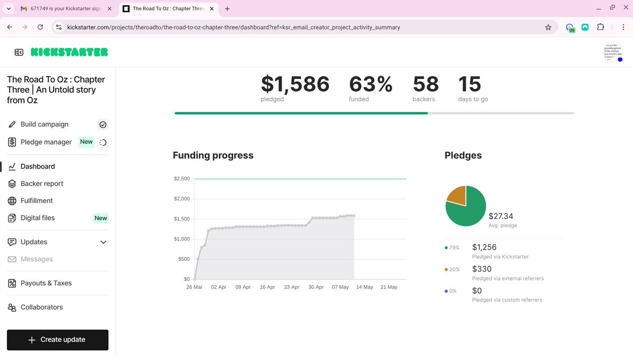This screenshot has width=633, height=356.
Task: Click the last data point on funding chart
Action: tap(354, 215)
